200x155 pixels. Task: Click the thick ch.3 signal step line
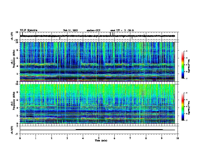(119, 130)
